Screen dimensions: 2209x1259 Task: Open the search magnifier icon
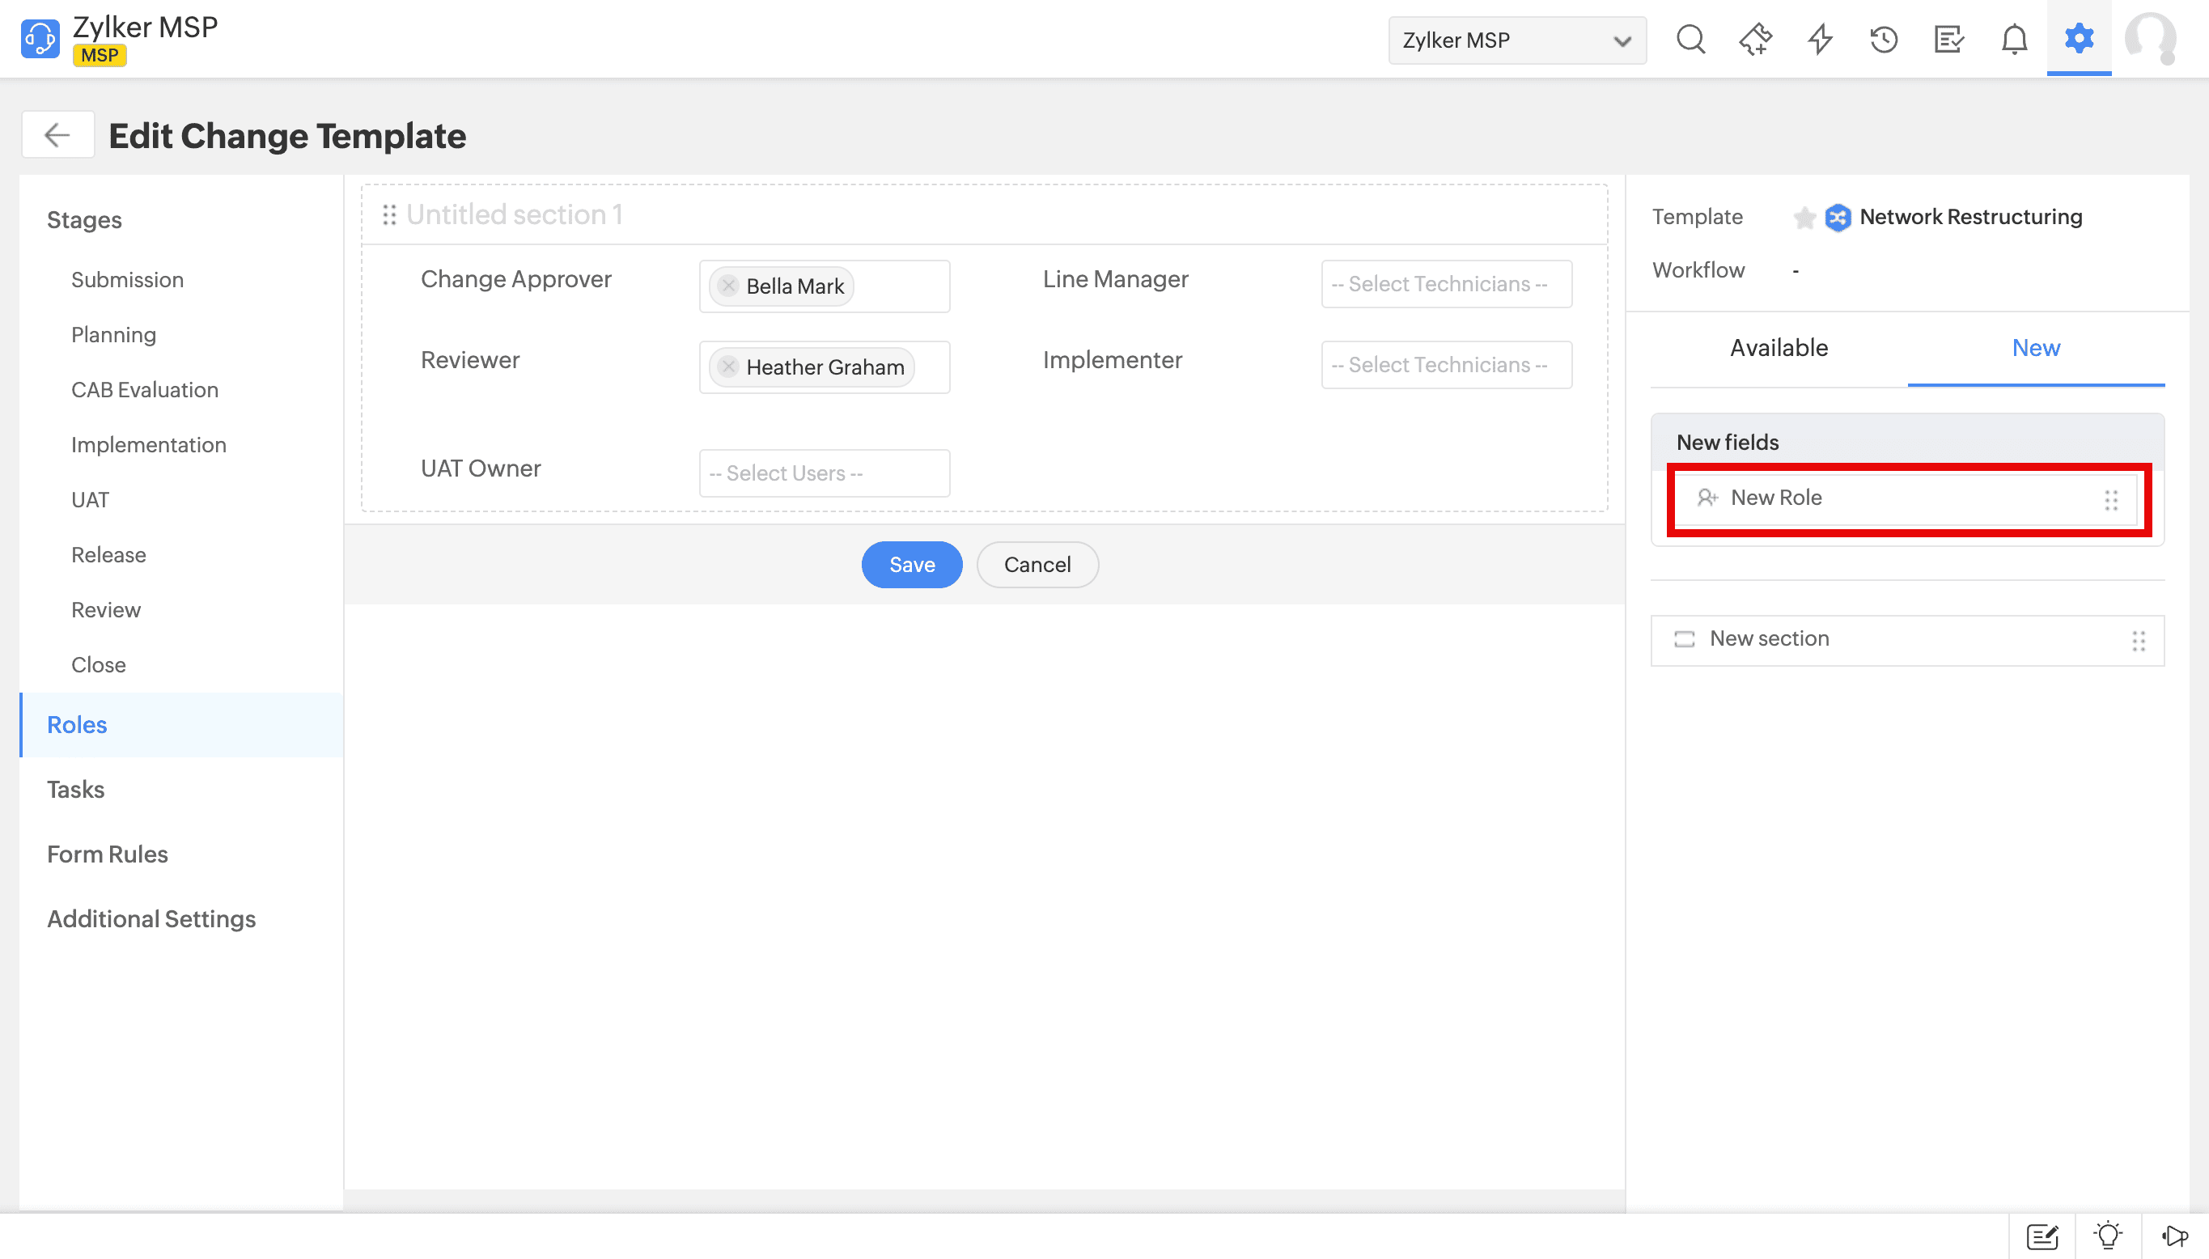(1690, 40)
